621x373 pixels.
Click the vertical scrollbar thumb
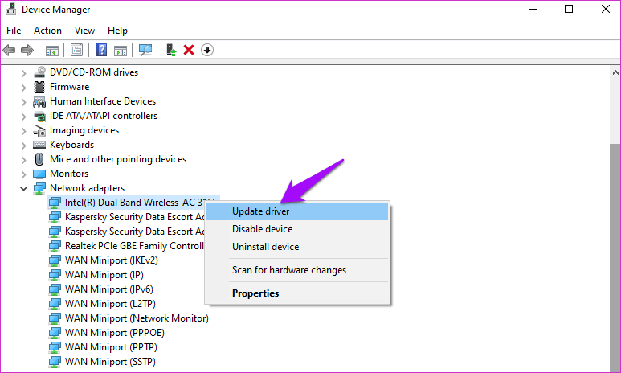pyautogui.click(x=615, y=258)
